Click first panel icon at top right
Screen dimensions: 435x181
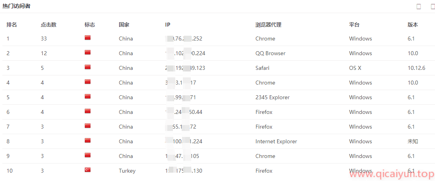[x=419, y=6]
